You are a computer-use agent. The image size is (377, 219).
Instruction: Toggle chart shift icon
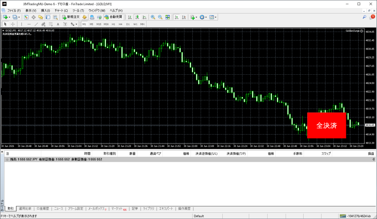(184, 17)
